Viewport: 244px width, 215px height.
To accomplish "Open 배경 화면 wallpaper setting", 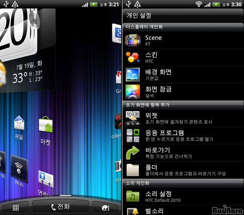I will click(183, 74).
